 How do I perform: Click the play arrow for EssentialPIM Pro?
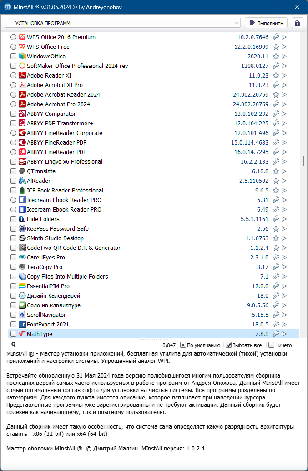284,286
